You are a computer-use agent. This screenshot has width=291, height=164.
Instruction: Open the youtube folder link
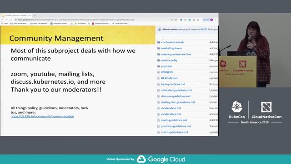point(166,66)
